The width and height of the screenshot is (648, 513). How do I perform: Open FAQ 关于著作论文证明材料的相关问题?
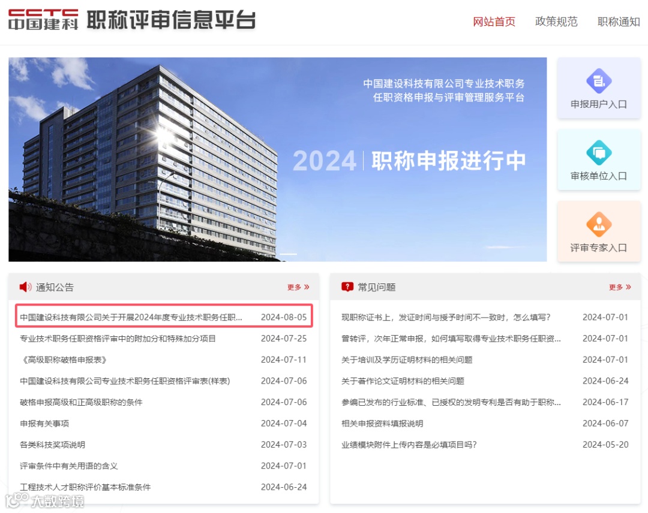(x=403, y=381)
